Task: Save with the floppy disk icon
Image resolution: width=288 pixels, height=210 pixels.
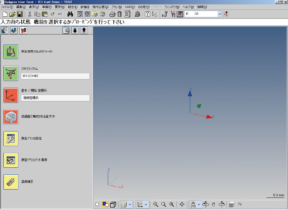Action: (x=20, y=14)
